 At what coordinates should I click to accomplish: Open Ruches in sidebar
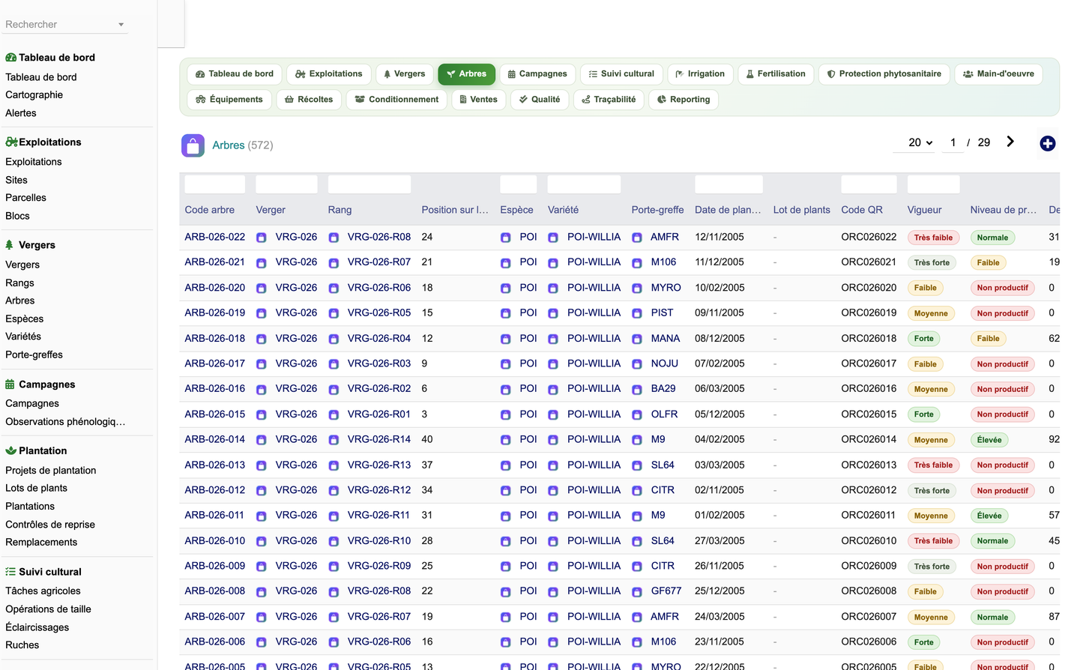(22, 645)
